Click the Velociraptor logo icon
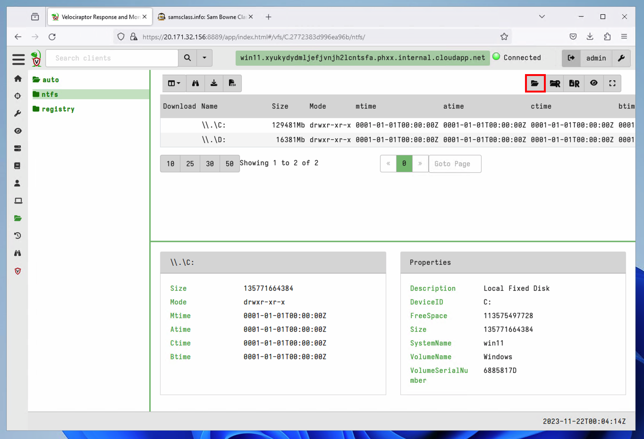Screen dimensions: 644x439 (x=36, y=59)
